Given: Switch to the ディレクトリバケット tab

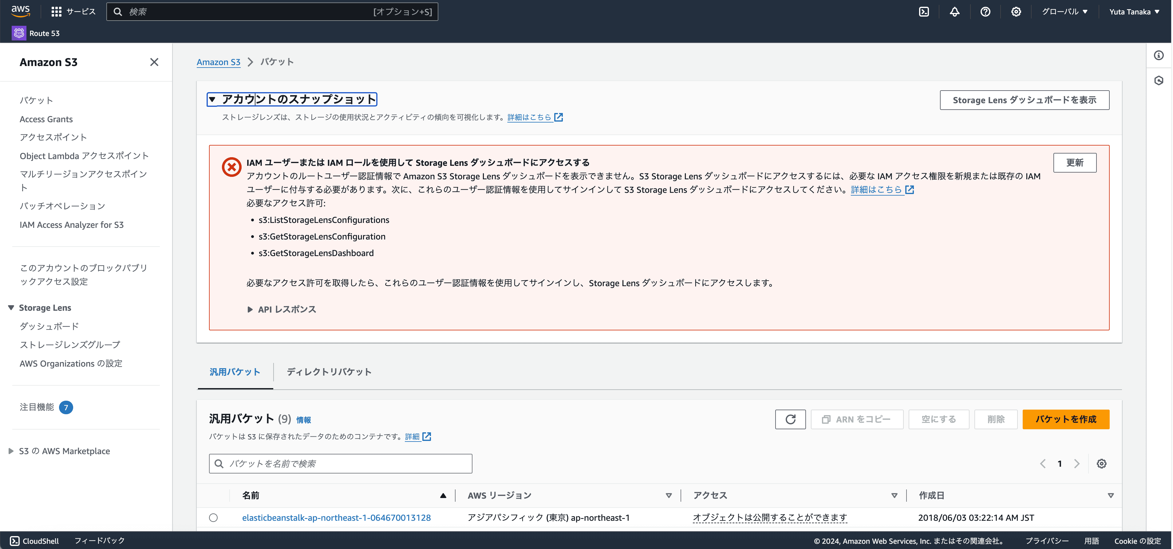Looking at the screenshot, I should click(329, 372).
